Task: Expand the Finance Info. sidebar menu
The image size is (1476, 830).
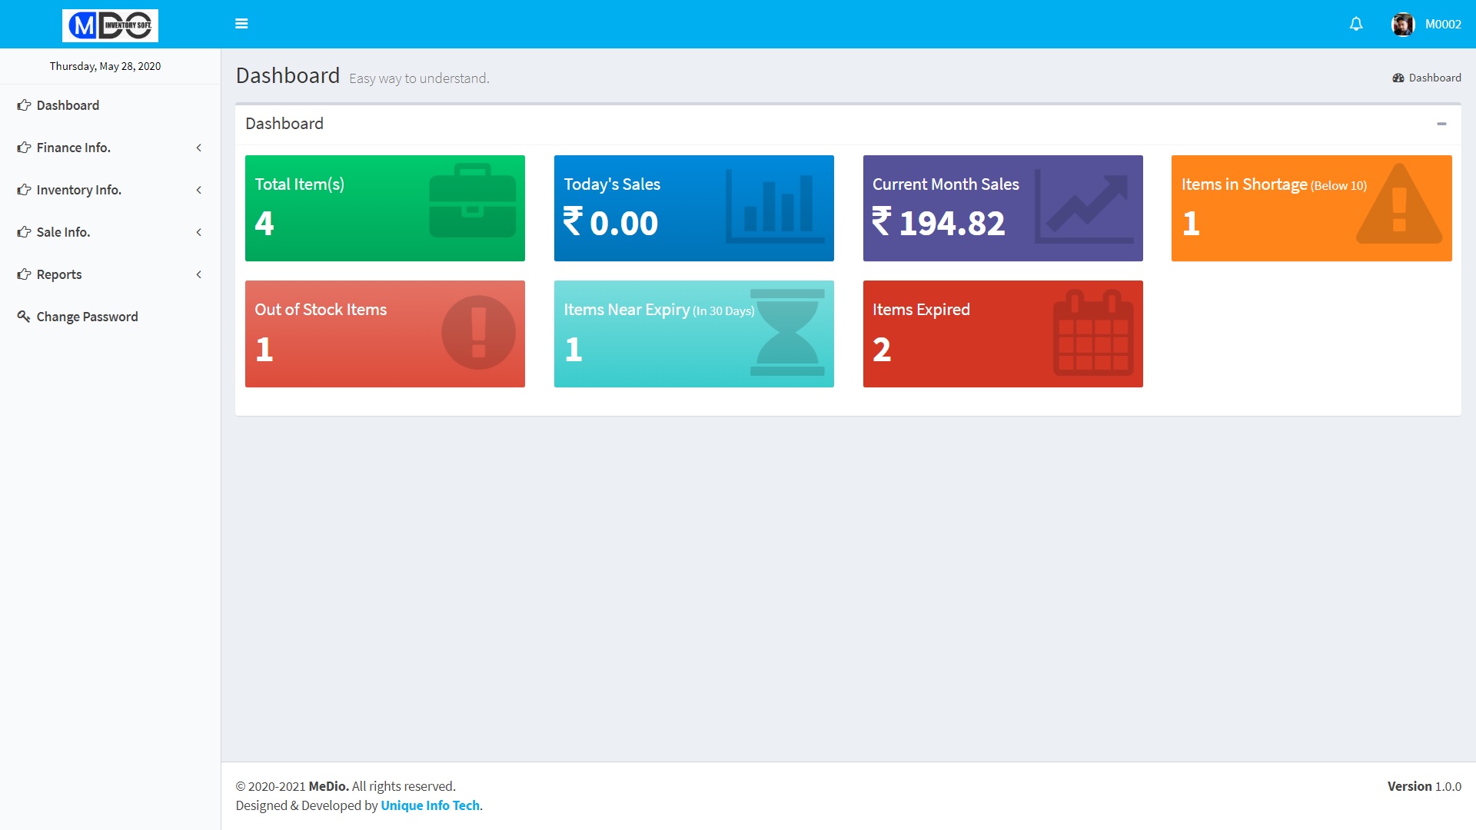Action: click(x=73, y=148)
